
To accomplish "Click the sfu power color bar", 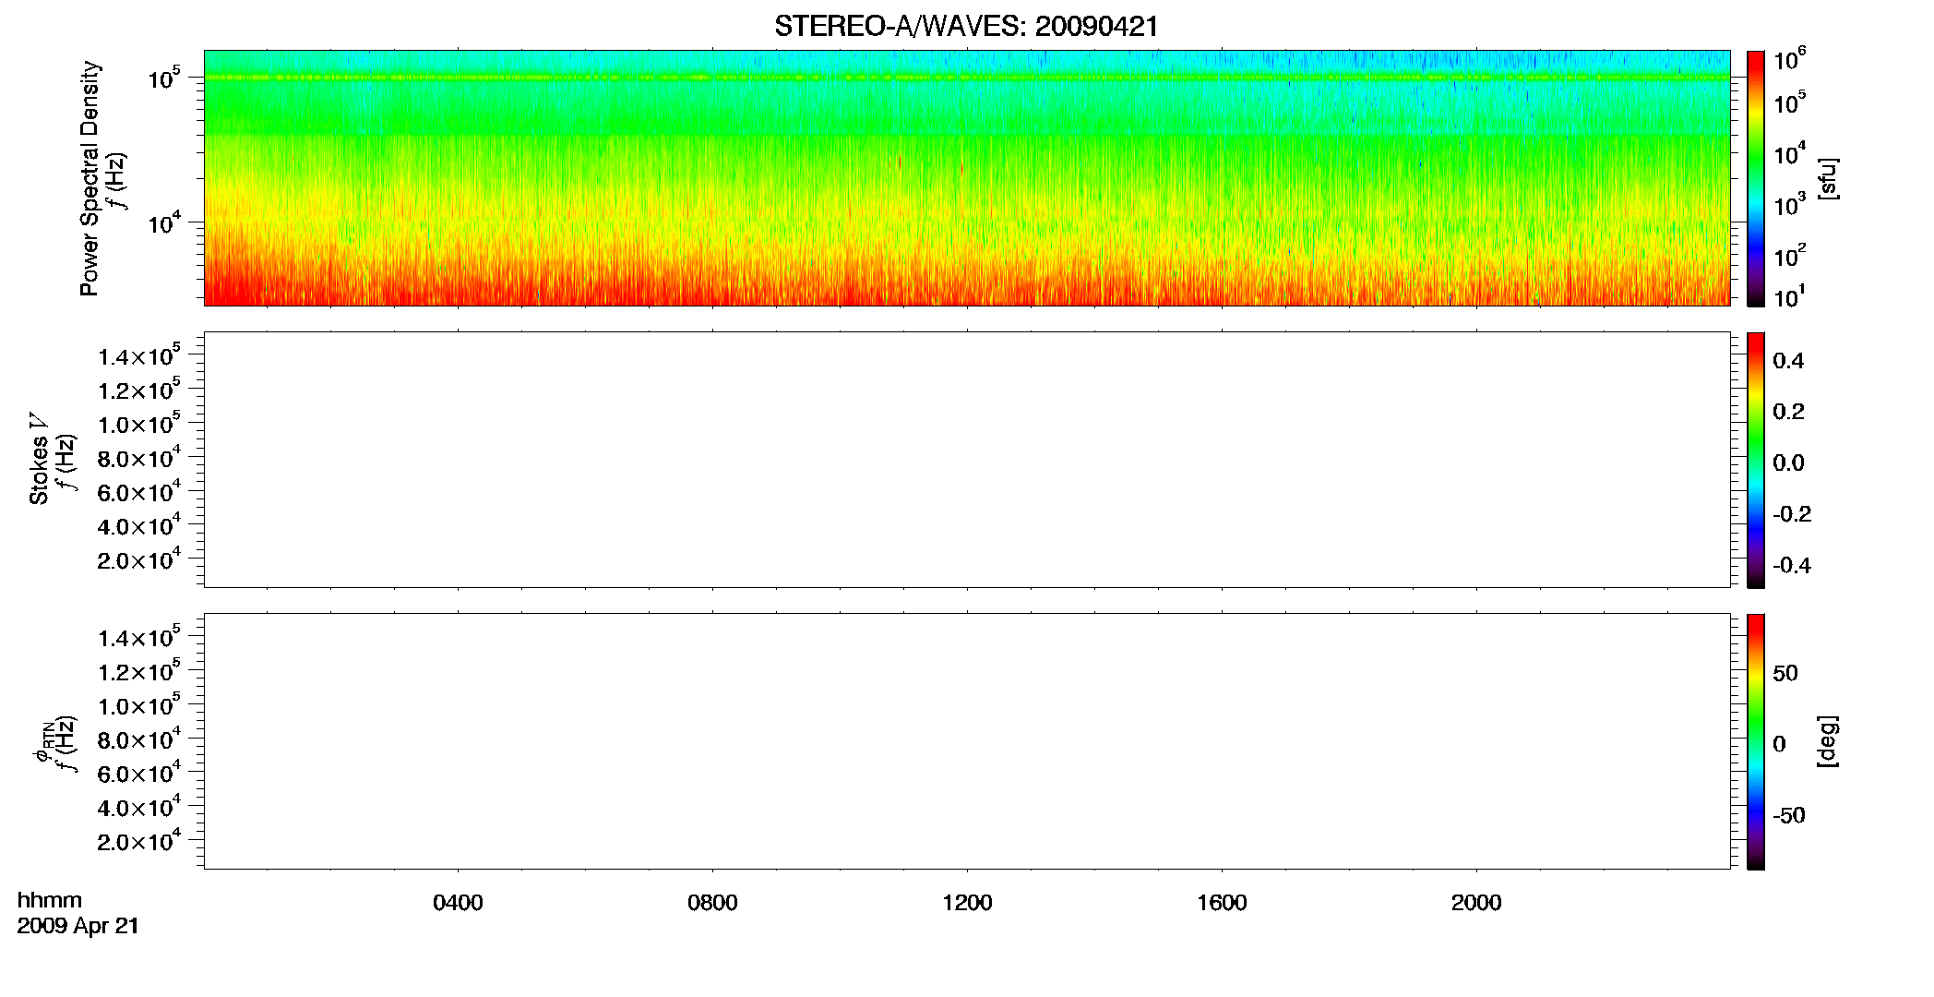I will (x=1755, y=177).
